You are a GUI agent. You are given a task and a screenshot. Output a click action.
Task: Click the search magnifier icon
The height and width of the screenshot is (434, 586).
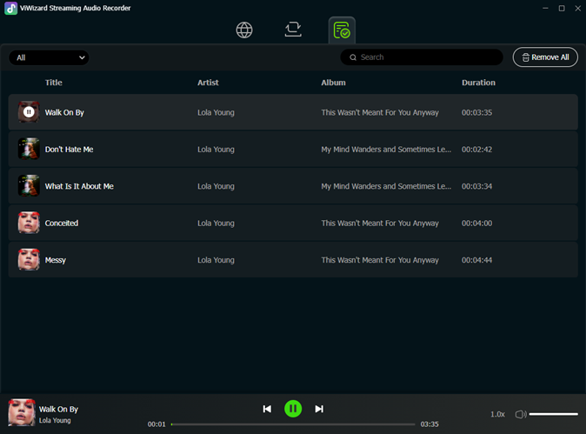click(x=353, y=57)
